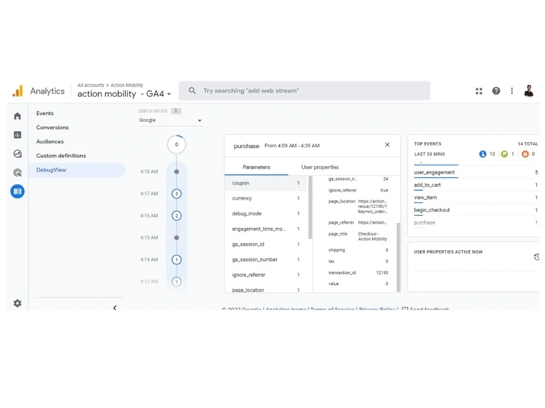
Task: Click the blue events count icon
Action: tap(482, 154)
